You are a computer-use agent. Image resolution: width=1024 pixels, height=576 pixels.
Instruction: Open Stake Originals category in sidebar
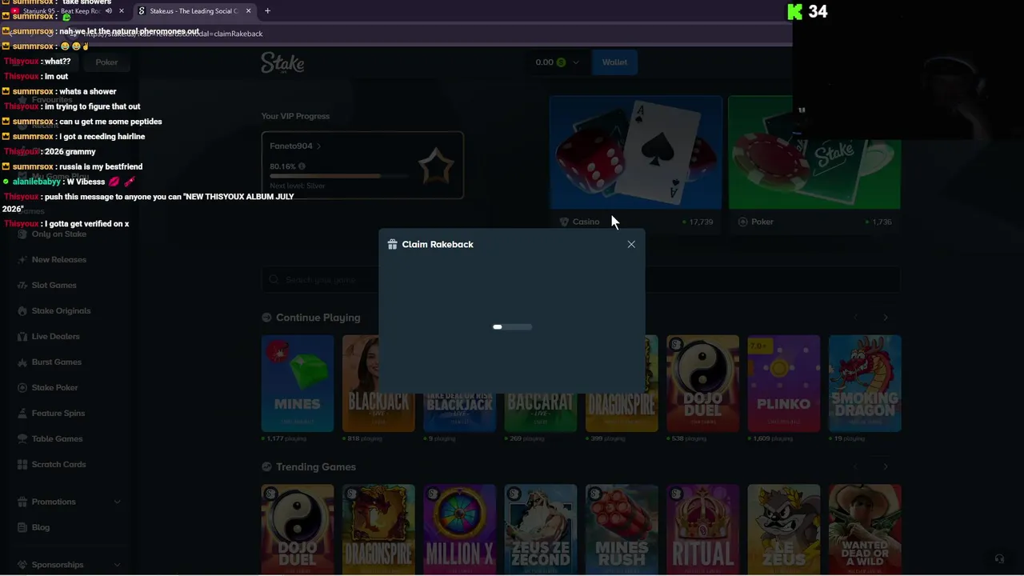pyautogui.click(x=61, y=310)
